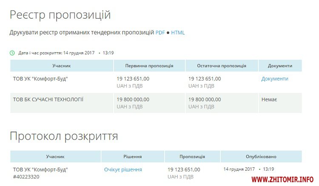Open the Документи link for Комфорт-Буд

275,79
